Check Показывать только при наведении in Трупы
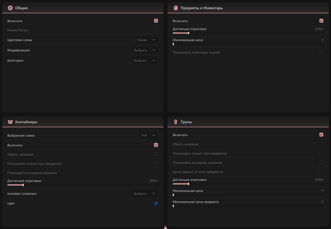 [x=321, y=153]
